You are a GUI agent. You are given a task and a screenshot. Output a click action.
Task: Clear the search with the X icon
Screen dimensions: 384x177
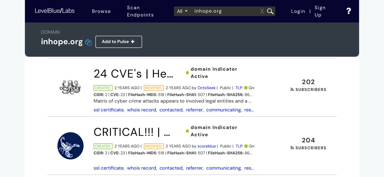tap(262, 11)
